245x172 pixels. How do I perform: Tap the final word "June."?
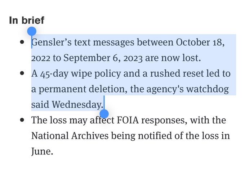click(x=42, y=151)
